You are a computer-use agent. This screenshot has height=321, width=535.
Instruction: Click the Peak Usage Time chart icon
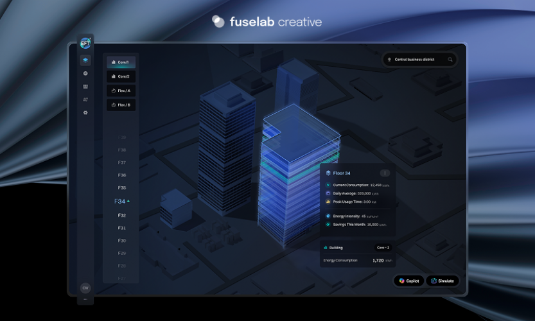click(x=328, y=202)
